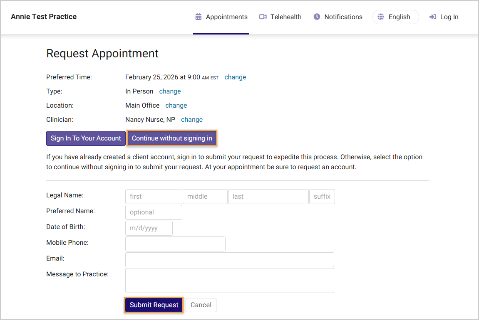The width and height of the screenshot is (479, 320).
Task: Click the Date of Birth field
Action: [149, 228]
